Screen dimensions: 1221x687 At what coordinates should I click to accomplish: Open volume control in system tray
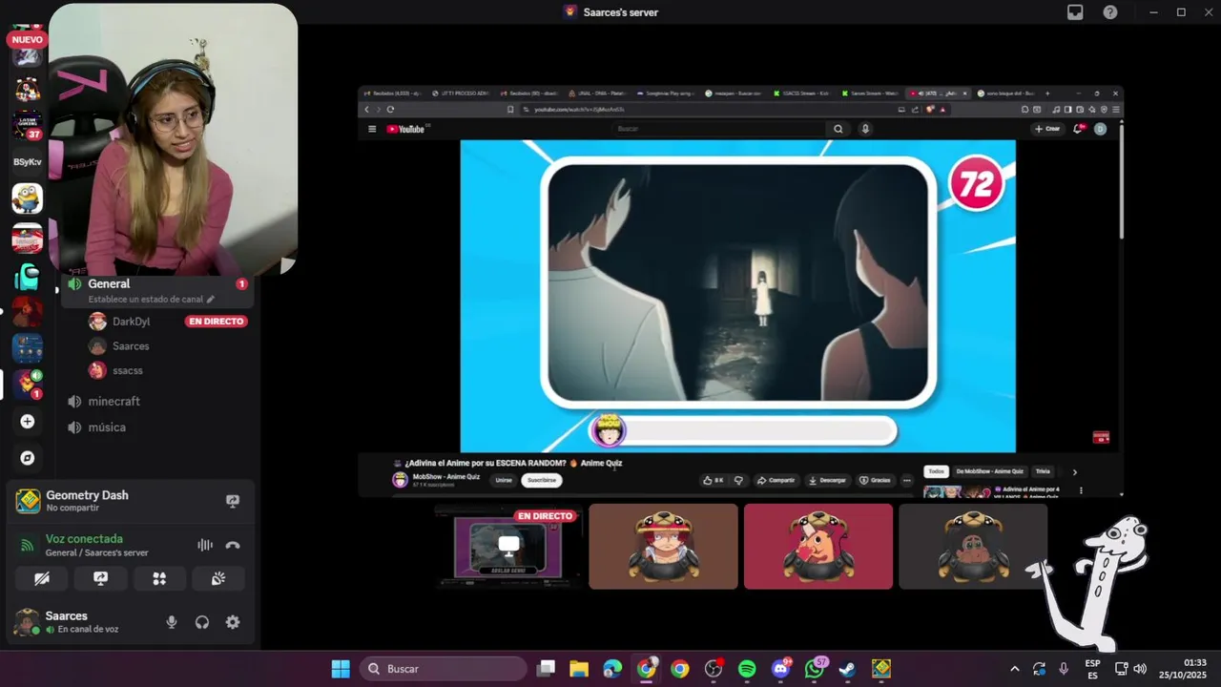(1140, 669)
